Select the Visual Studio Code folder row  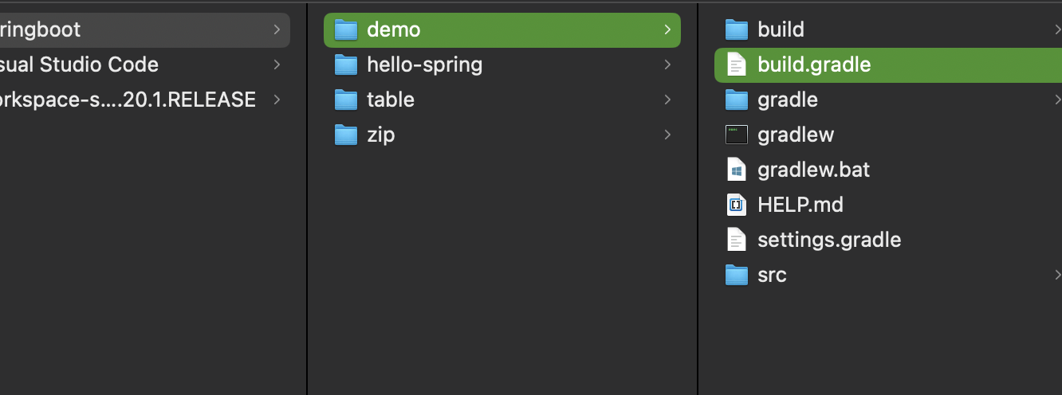coord(144,65)
